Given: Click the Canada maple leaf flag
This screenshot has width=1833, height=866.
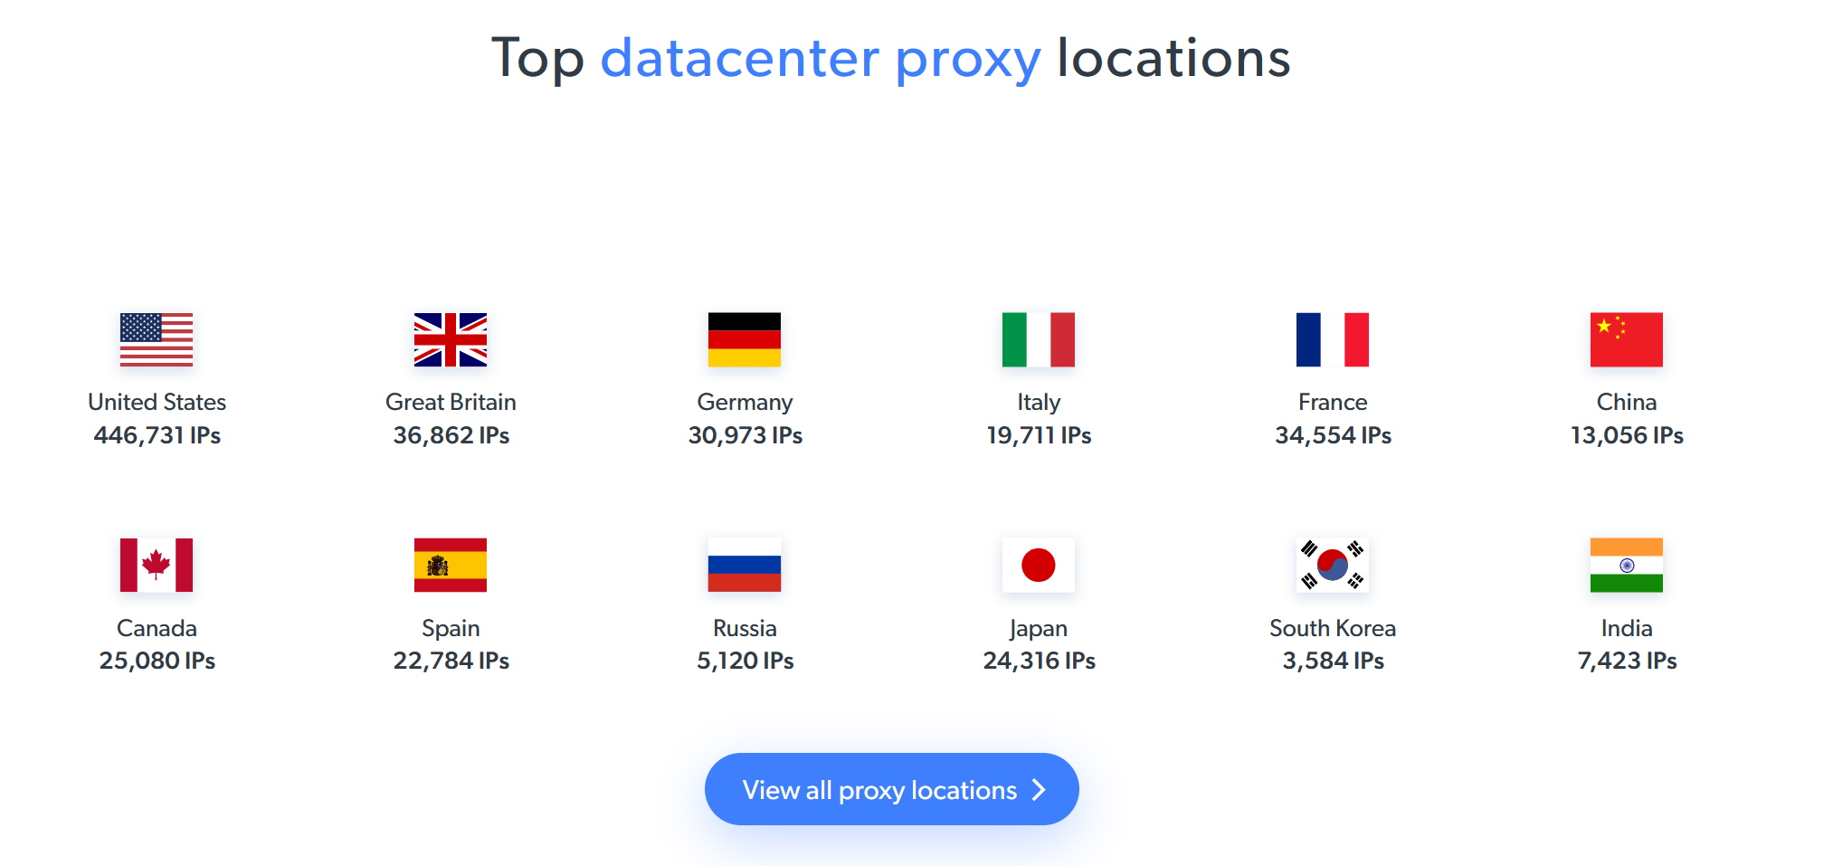Looking at the screenshot, I should point(157,565).
